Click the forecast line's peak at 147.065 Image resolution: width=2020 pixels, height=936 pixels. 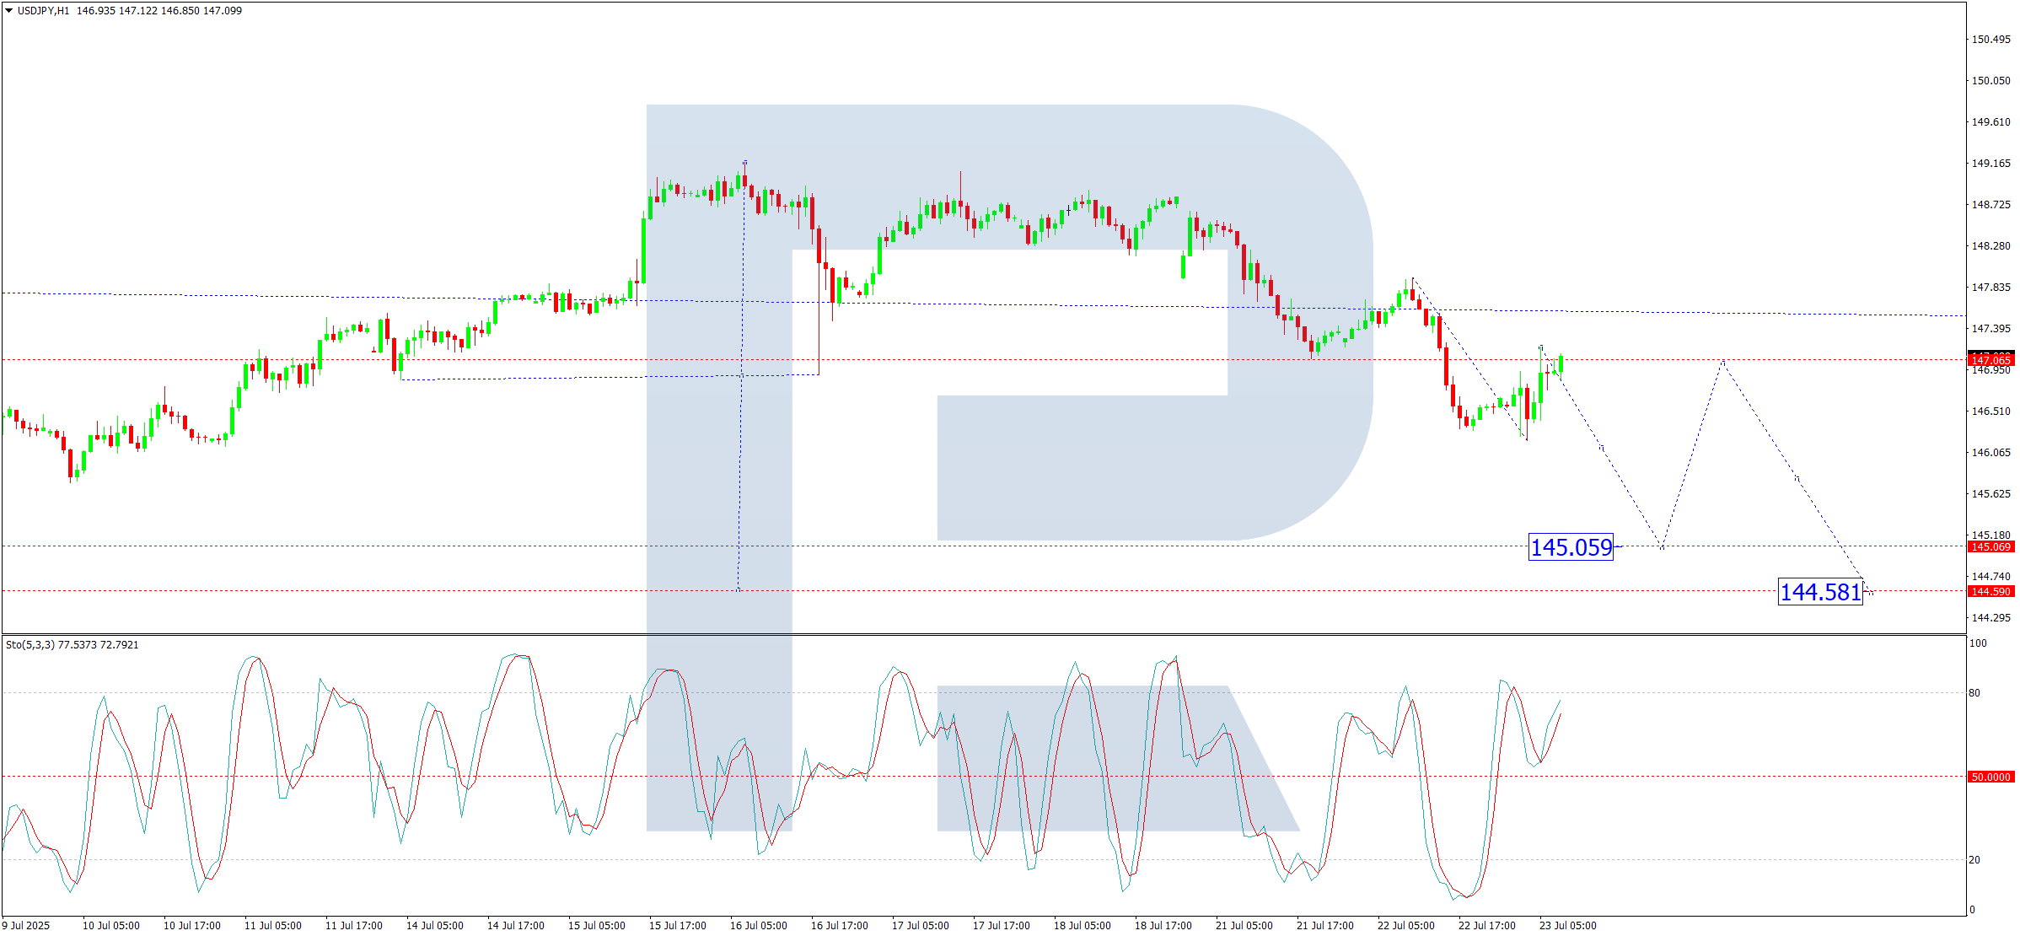click(x=1722, y=362)
